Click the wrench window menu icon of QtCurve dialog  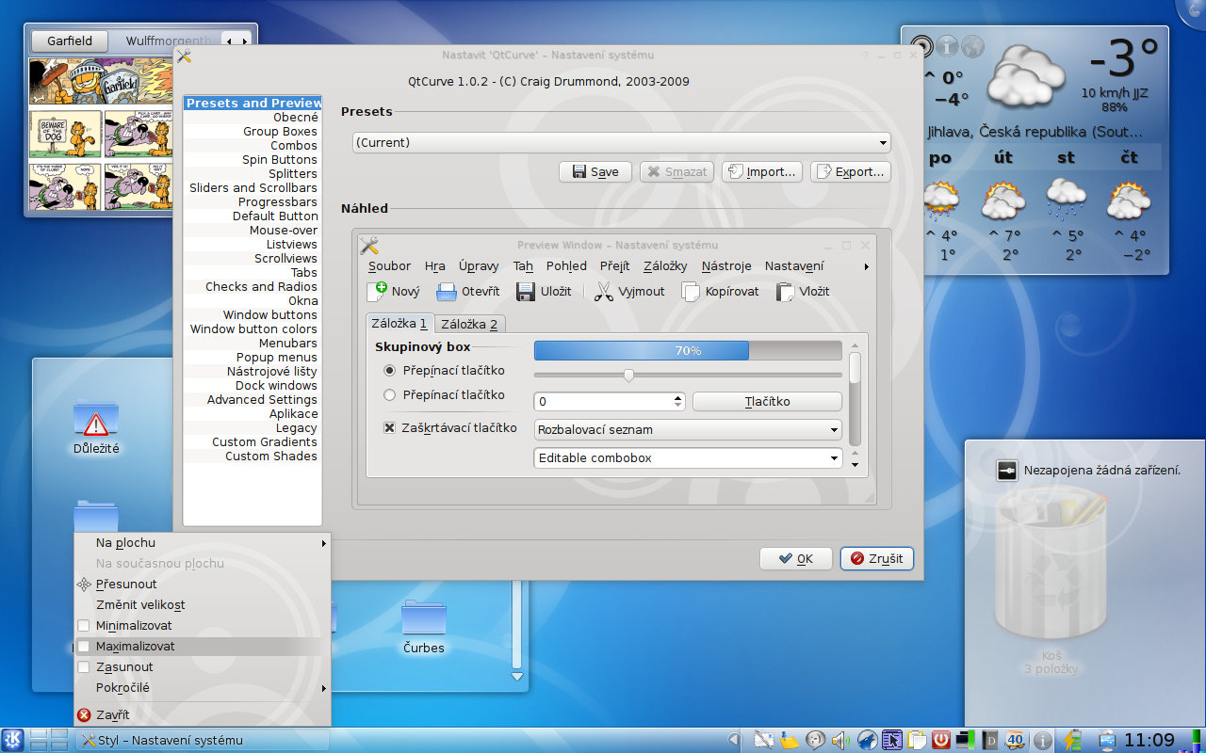184,56
